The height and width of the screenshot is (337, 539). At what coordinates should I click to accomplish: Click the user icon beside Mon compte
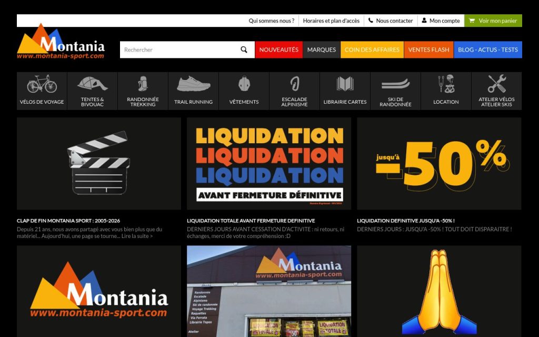(x=424, y=21)
